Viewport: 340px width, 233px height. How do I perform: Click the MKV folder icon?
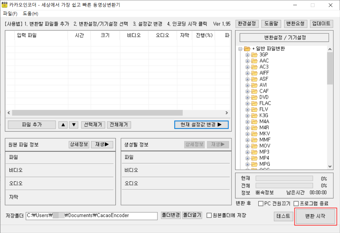[254, 134]
